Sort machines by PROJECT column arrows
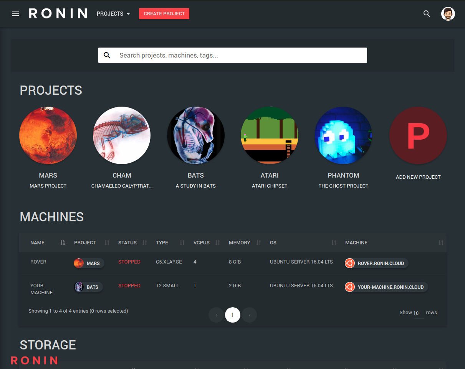Viewport: 465px width, 369px height. pyautogui.click(x=107, y=242)
